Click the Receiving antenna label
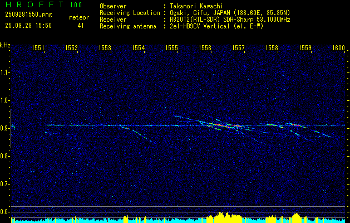The height and width of the screenshot is (223, 350). (128, 26)
